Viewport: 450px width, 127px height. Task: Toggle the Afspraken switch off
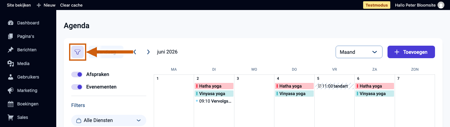coord(77,74)
